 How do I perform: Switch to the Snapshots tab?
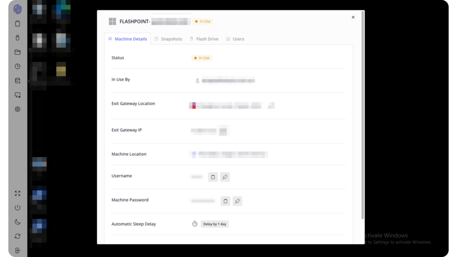pyautogui.click(x=168, y=39)
